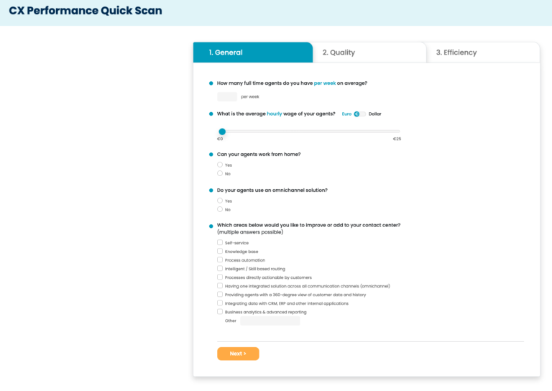Click the orange Next button

pyautogui.click(x=238, y=354)
